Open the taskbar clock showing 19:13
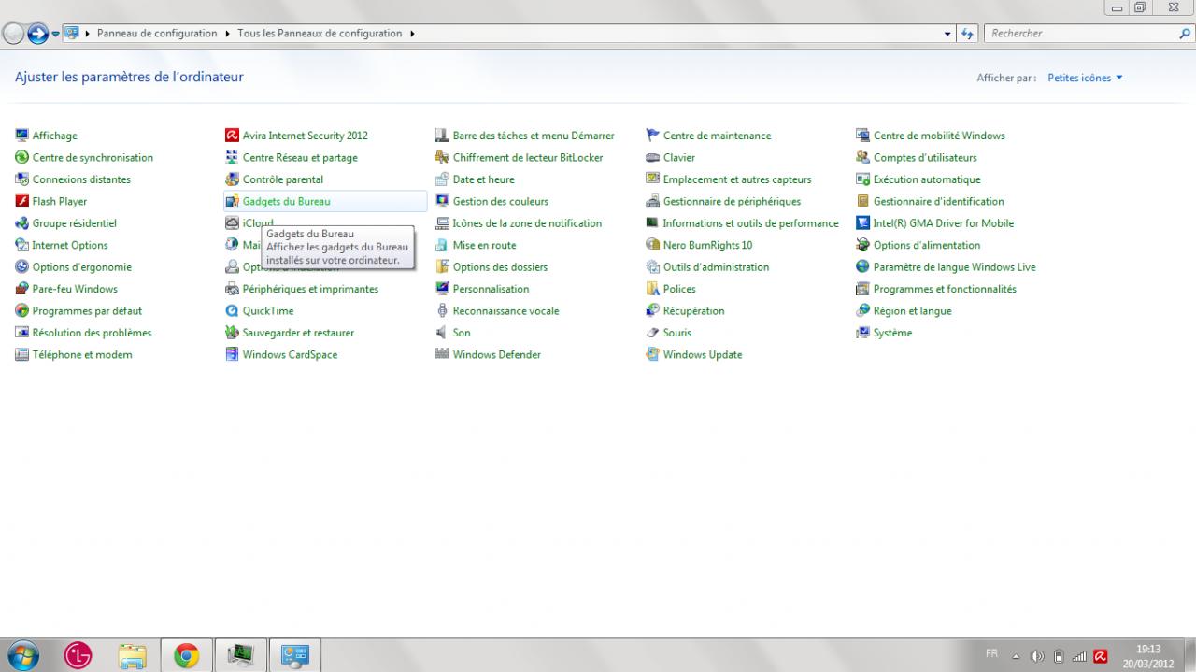Screen dimensions: 1196x672 1148,655
